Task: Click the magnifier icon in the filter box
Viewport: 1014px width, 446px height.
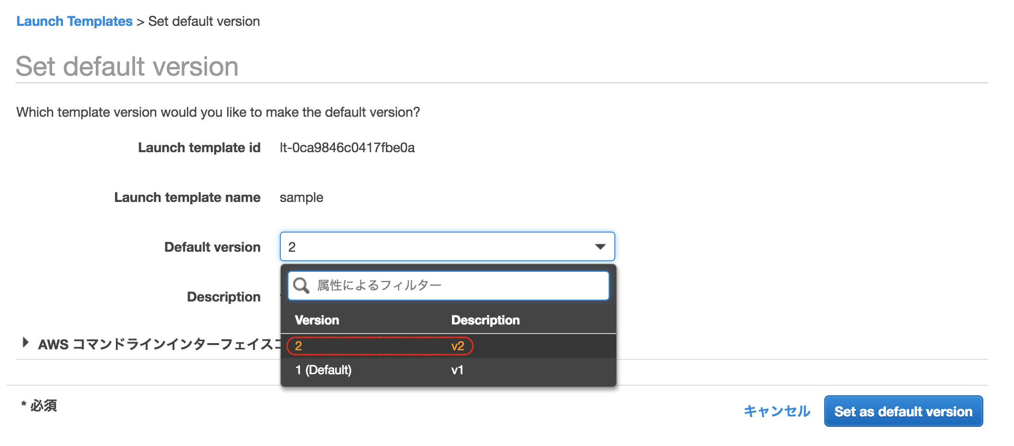Action: click(x=301, y=286)
